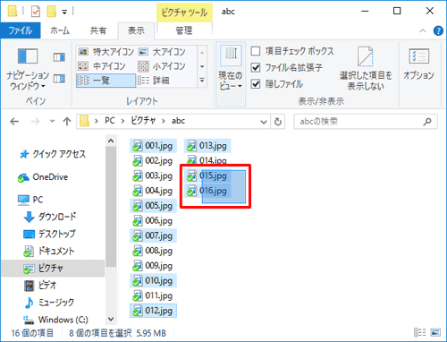Open クイック アクセス in navigation pane
The height and width of the screenshot is (342, 447).
53,154
